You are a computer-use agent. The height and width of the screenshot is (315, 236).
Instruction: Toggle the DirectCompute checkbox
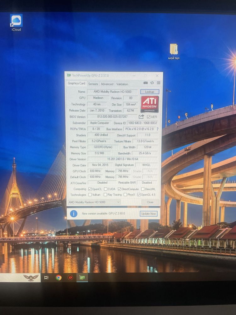tap(119, 189)
